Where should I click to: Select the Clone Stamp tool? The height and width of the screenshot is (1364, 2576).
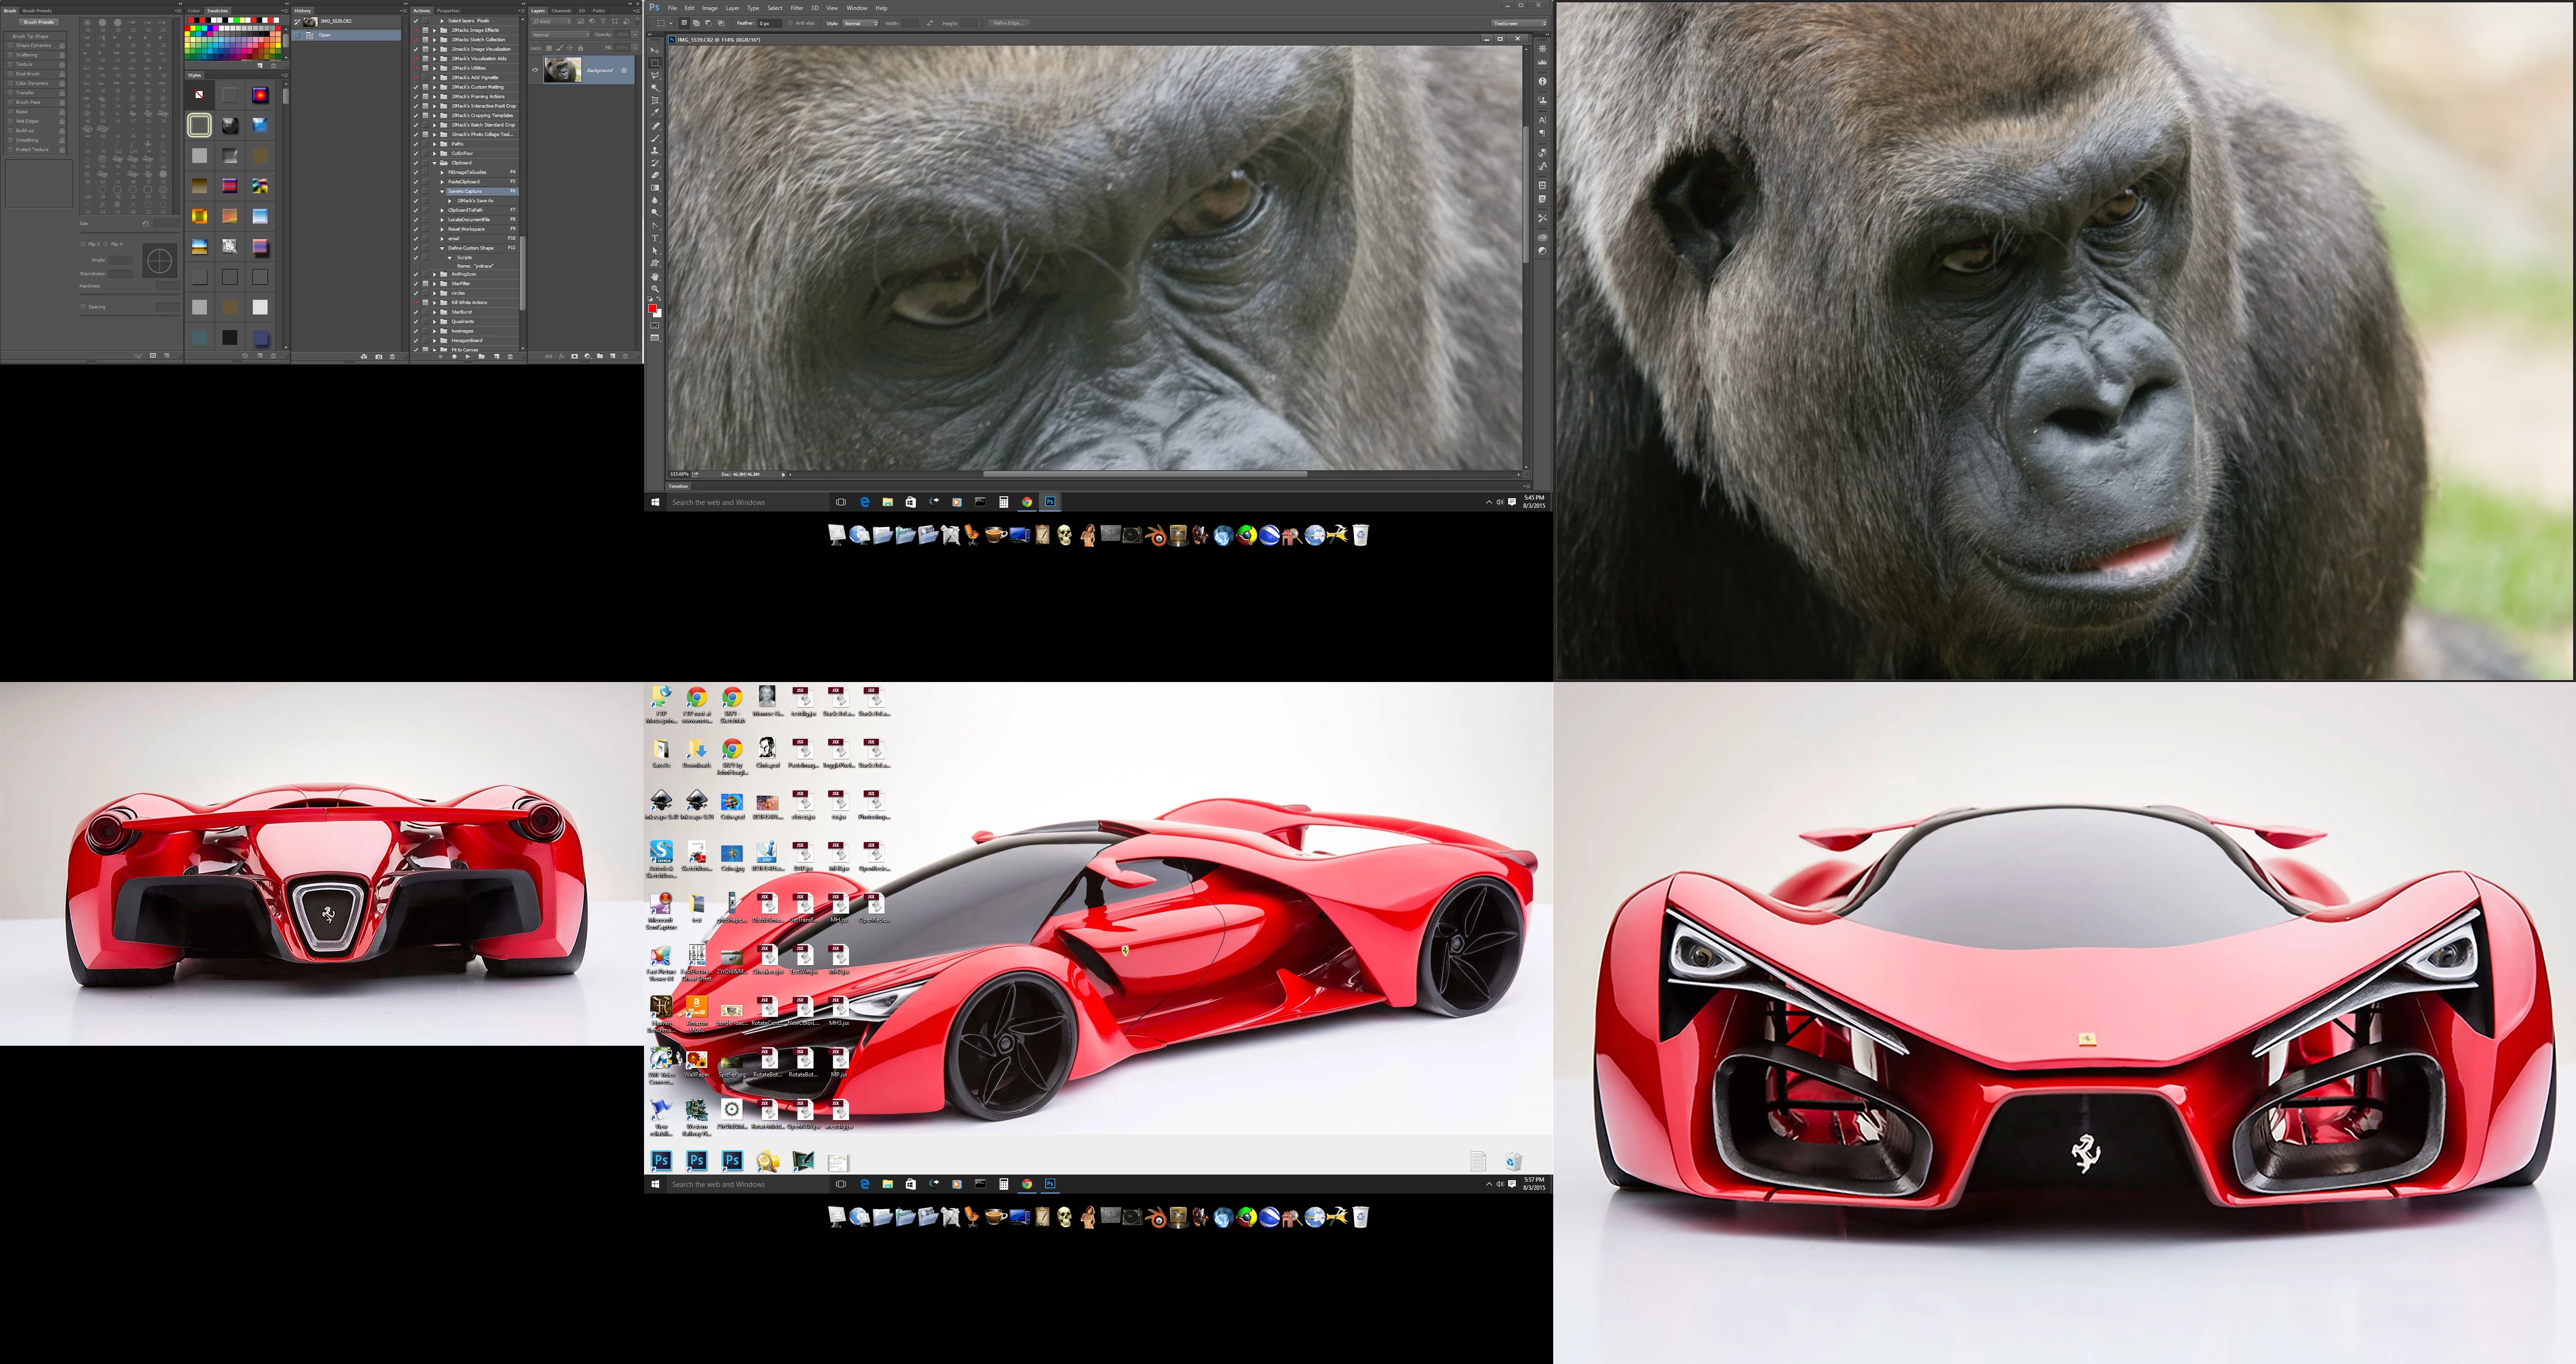[x=655, y=150]
